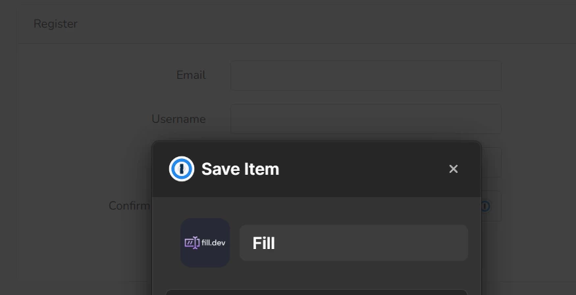Click the Email label
This screenshot has width=576, height=295.
pos(191,75)
